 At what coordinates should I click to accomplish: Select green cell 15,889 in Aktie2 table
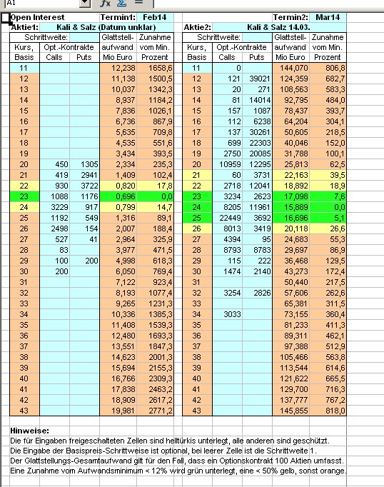[291, 207]
